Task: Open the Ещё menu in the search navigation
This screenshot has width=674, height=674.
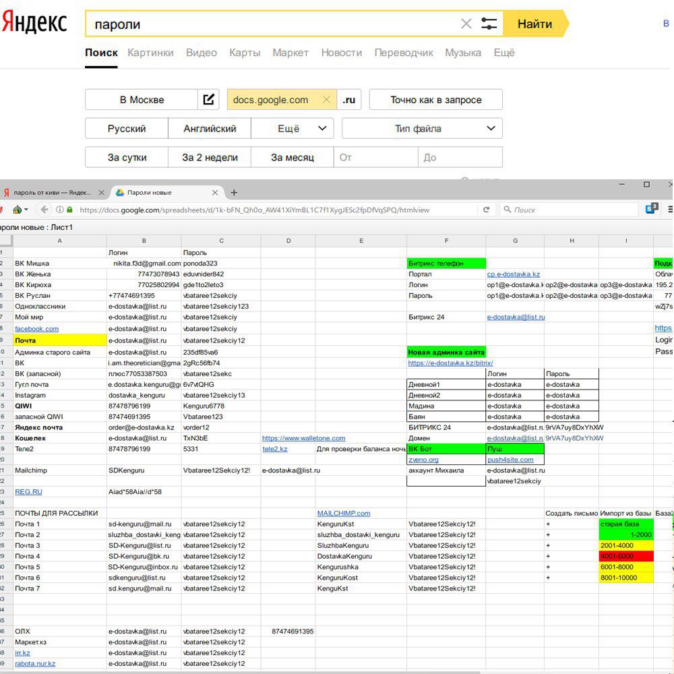Action: [x=503, y=53]
